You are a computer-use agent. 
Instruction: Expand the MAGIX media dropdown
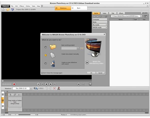click(x=106, y=27)
